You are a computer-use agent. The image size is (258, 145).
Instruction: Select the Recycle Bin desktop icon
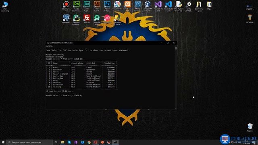[250, 127]
